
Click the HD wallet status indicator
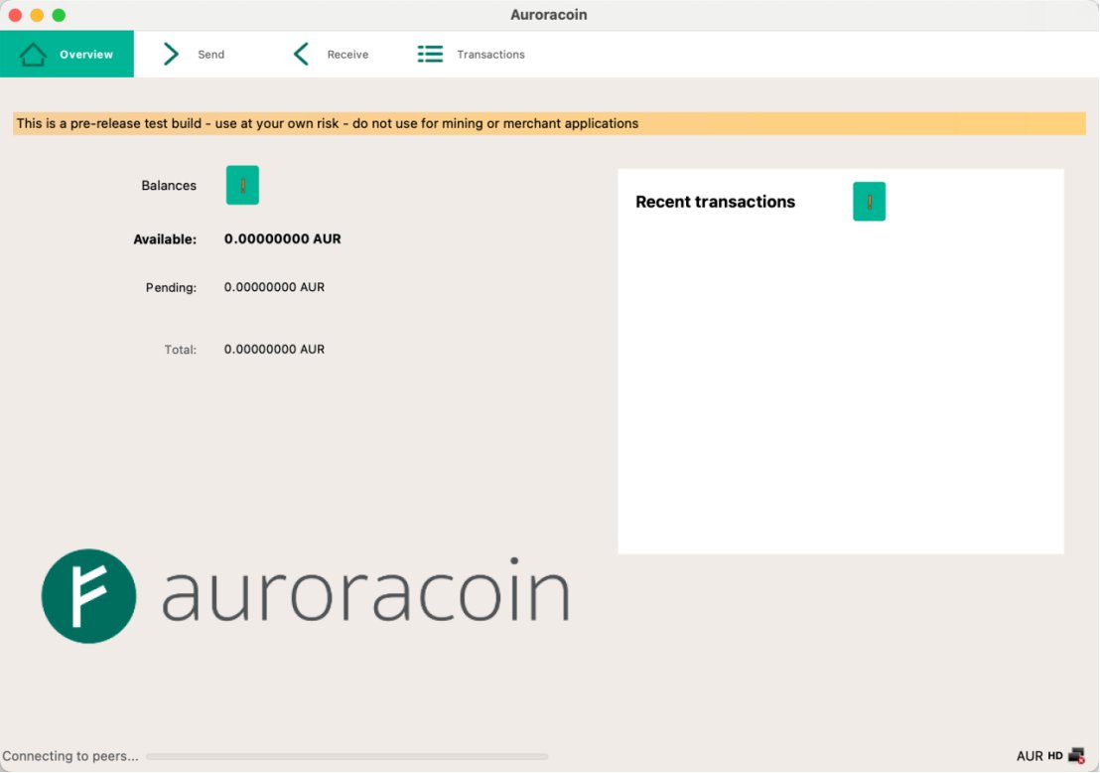(x=1055, y=756)
